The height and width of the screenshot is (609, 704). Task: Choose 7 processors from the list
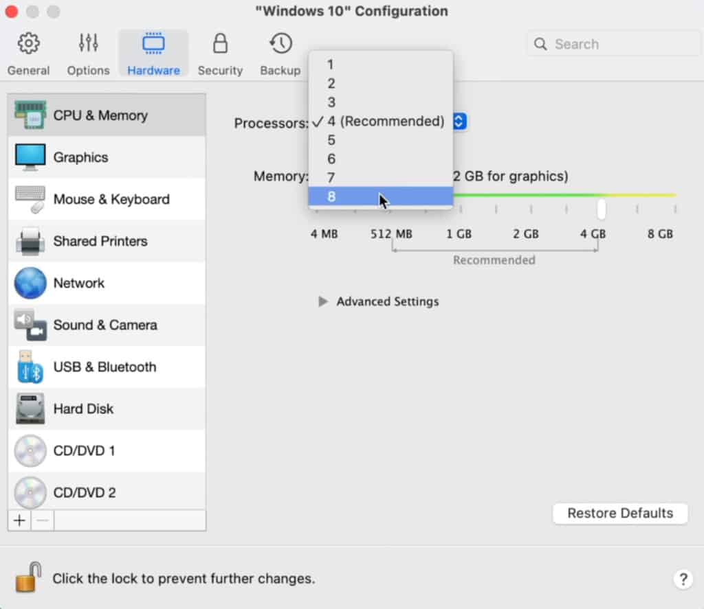pos(381,178)
